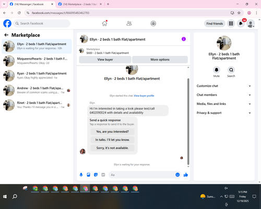Viewport: 261px width, 209px height.
Task: Open the purple conversation information icon
Action: click(184, 39)
